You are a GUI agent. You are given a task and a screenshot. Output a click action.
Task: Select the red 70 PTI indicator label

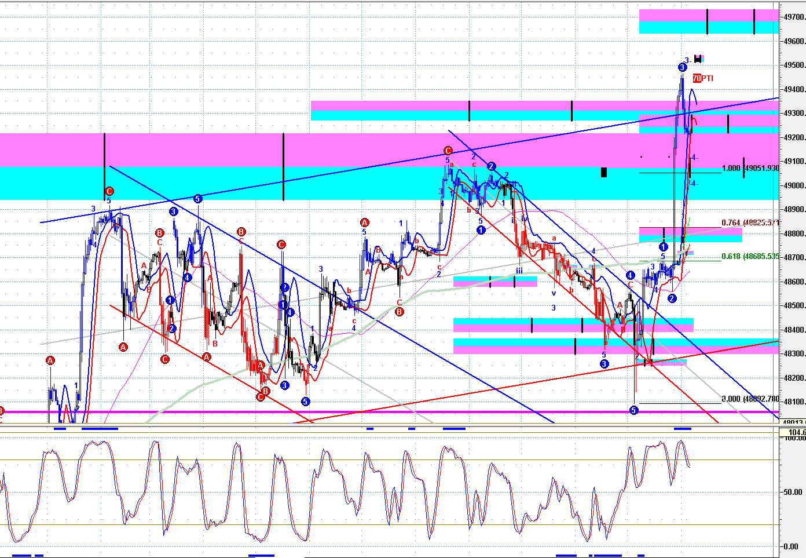pyautogui.click(x=703, y=78)
